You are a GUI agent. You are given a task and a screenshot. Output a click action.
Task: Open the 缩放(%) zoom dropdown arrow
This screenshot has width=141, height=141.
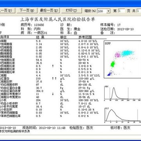coord(108,11)
